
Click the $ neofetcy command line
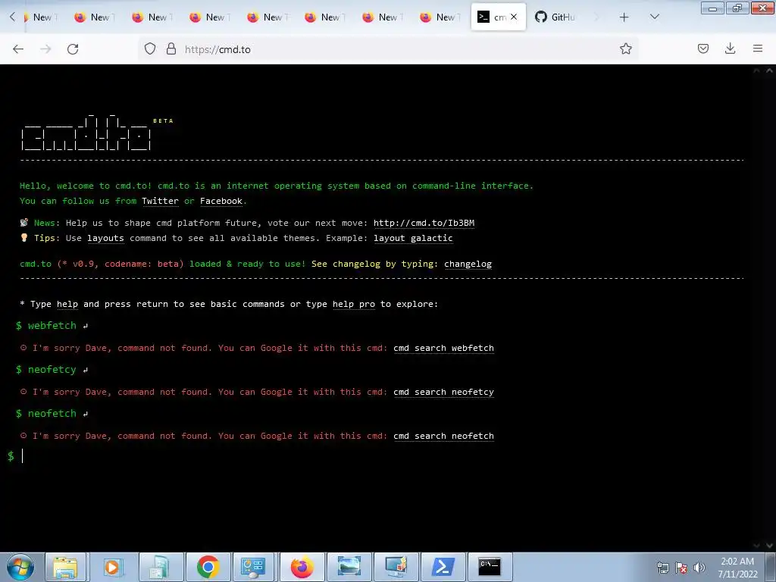coord(52,370)
